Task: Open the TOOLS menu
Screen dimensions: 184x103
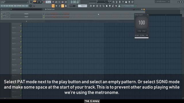Action: [24, 6]
